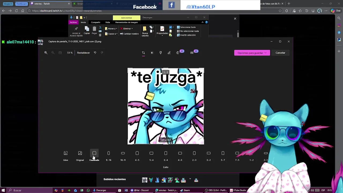Image resolution: width=343 pixels, height=193 pixels.
Task: Open Explorer help question mark icon
Action: pyautogui.click(x=206, y=22)
